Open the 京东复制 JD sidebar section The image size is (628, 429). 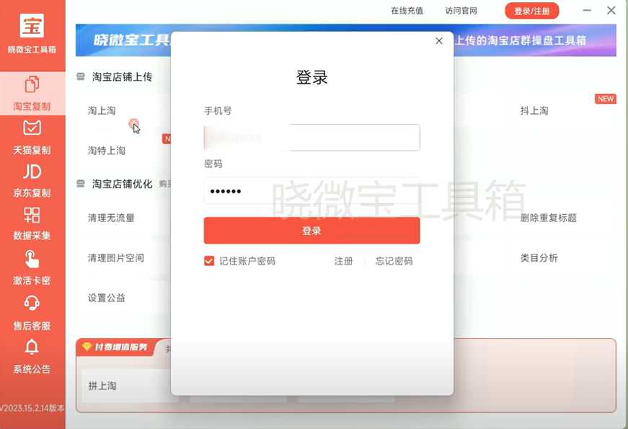(32, 181)
